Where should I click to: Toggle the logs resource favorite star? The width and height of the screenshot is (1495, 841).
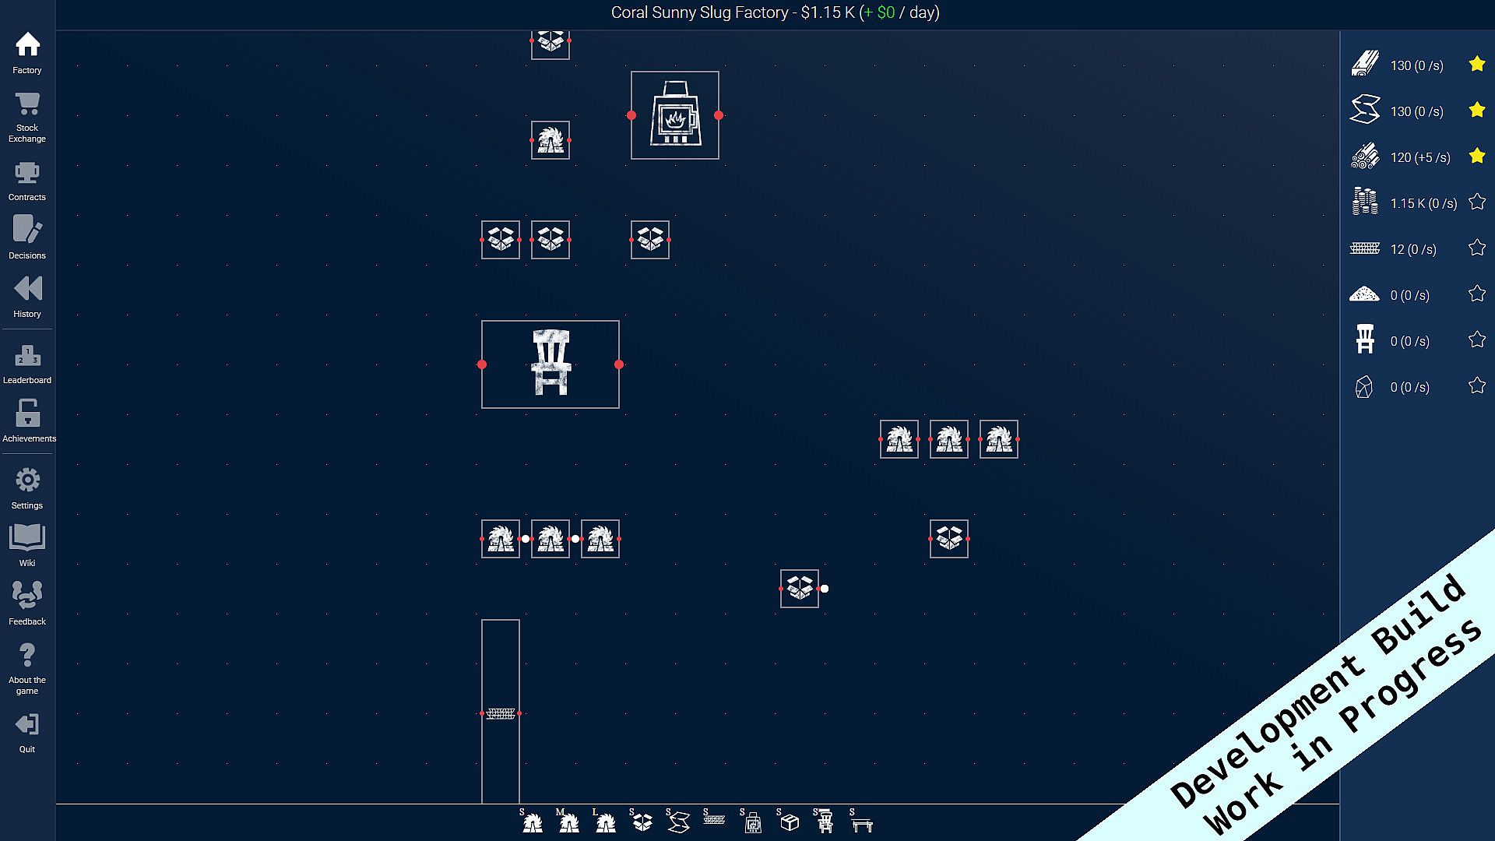(x=1476, y=157)
